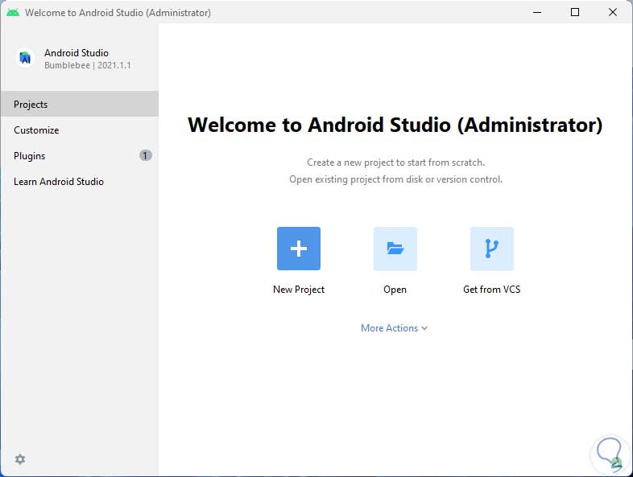633x477 pixels.
Task: Click the 'Open existing project from disk' text
Action: click(x=395, y=179)
